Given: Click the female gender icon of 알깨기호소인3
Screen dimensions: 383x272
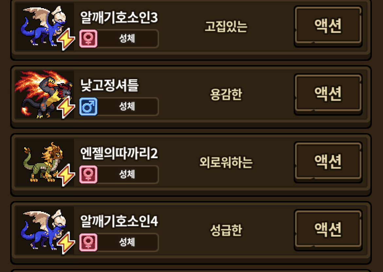Looking at the screenshot, I should point(88,39).
